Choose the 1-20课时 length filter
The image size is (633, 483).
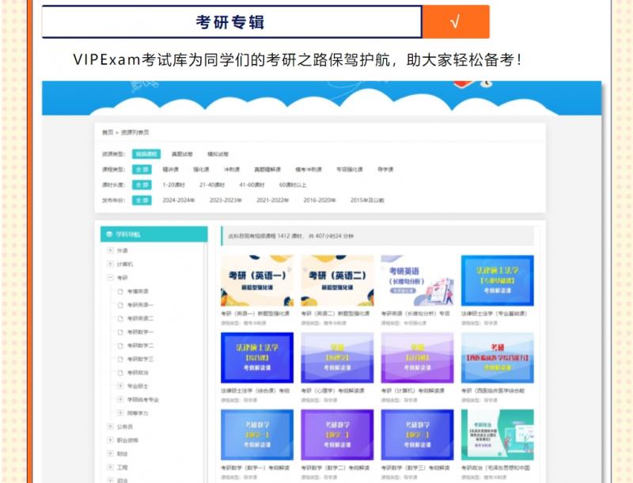173,184
